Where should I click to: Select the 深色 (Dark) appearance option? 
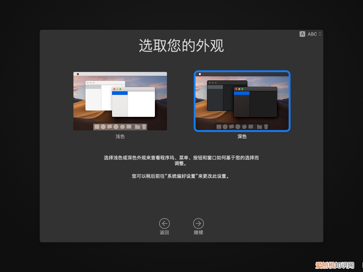(x=242, y=101)
